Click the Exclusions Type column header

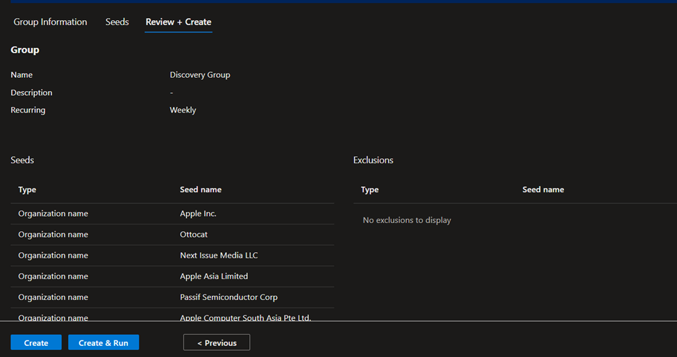click(x=370, y=190)
